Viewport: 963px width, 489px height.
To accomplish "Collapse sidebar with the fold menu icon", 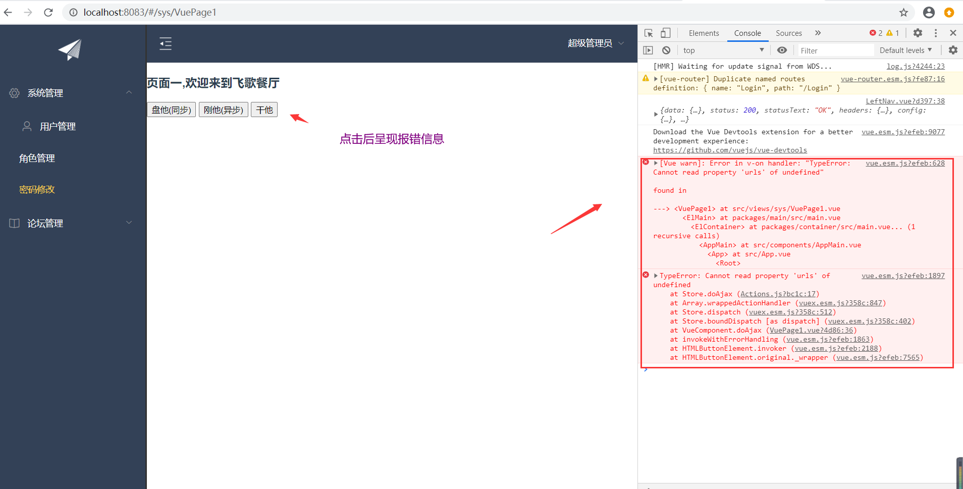I will 166,44.
